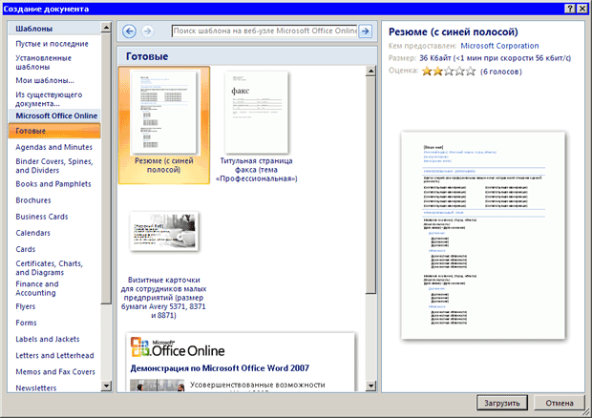Start template search with the arrow button
The height and width of the screenshot is (418, 592).
point(365,31)
